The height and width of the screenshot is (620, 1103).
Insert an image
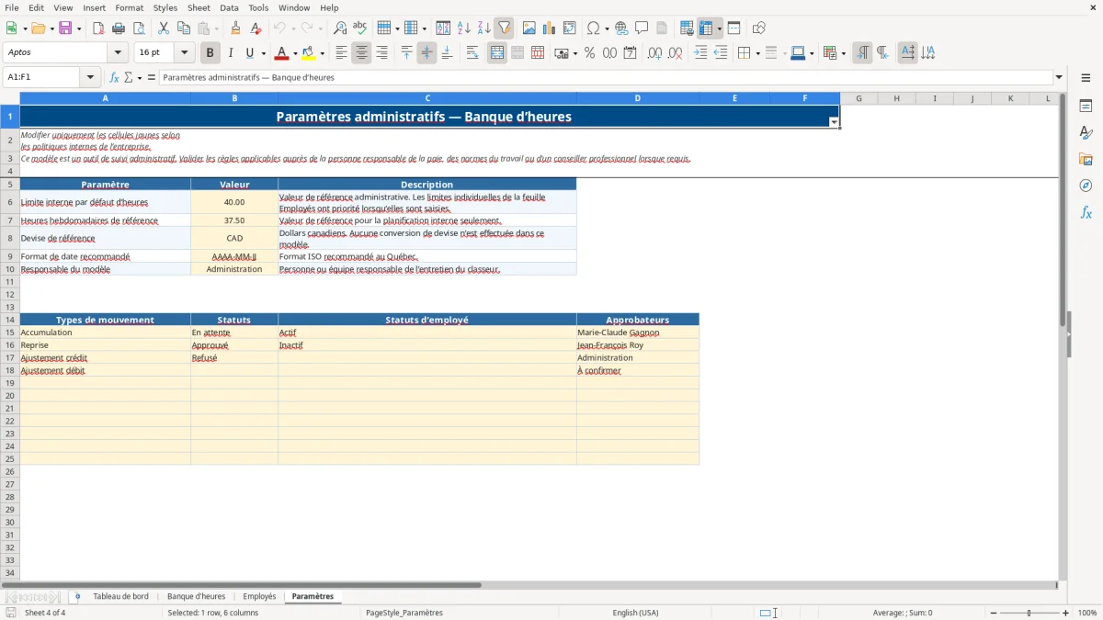click(529, 28)
